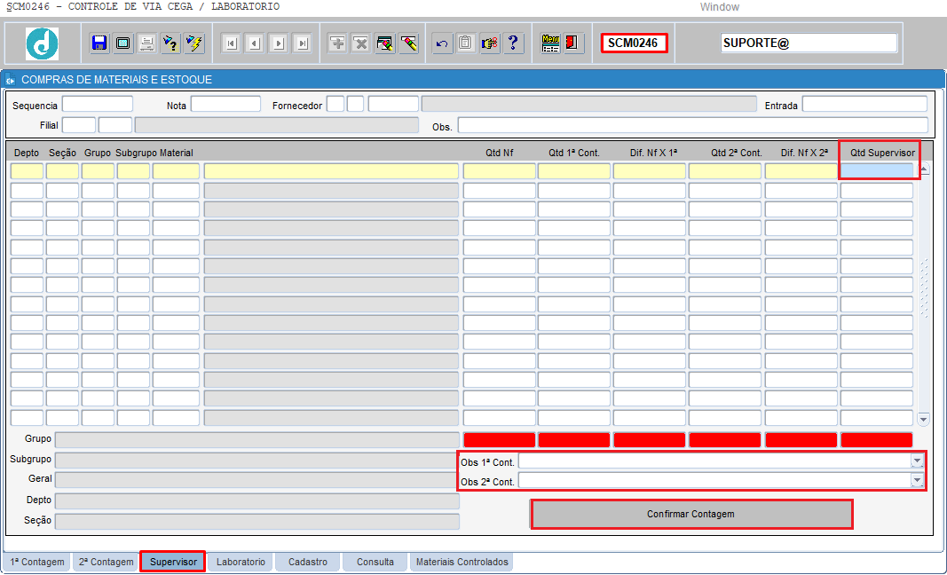Click the Undo arrow icon
The height and width of the screenshot is (575, 947).
tap(442, 43)
